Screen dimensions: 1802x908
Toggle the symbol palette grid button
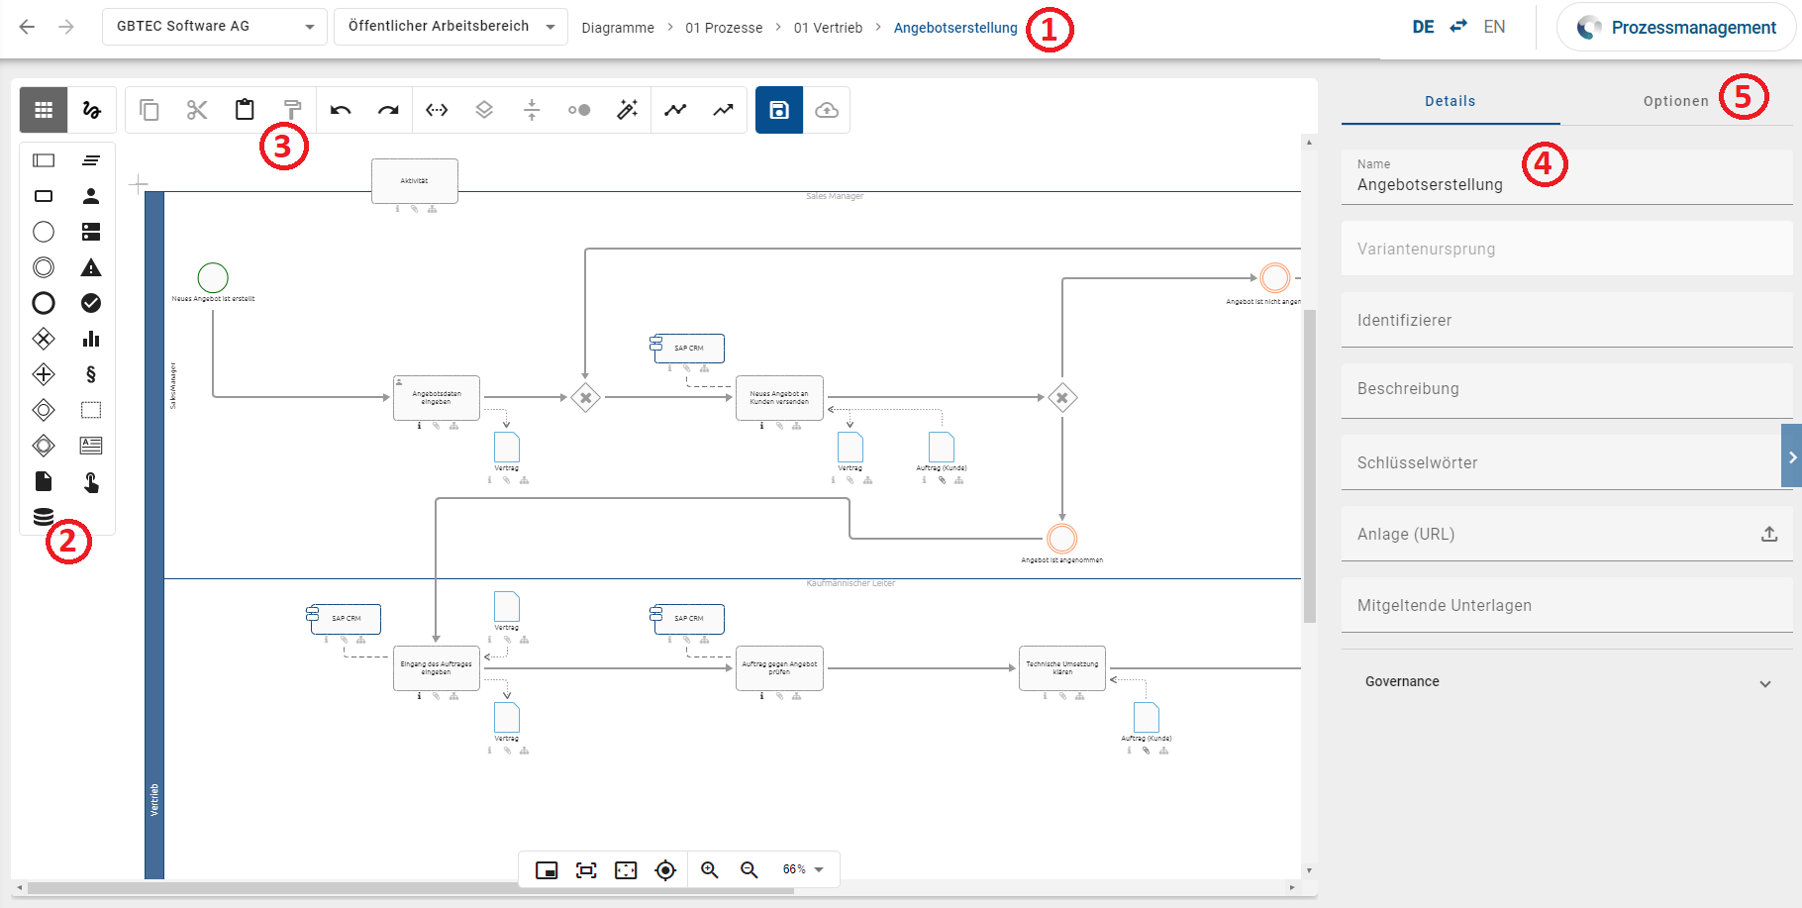pos(44,110)
